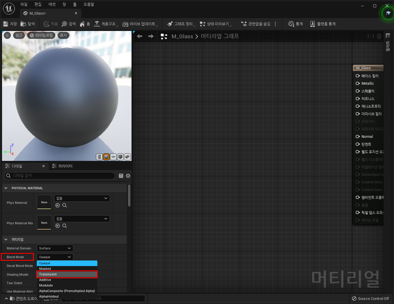
Task: Switch preview mesh to plane
Action: pos(113,157)
